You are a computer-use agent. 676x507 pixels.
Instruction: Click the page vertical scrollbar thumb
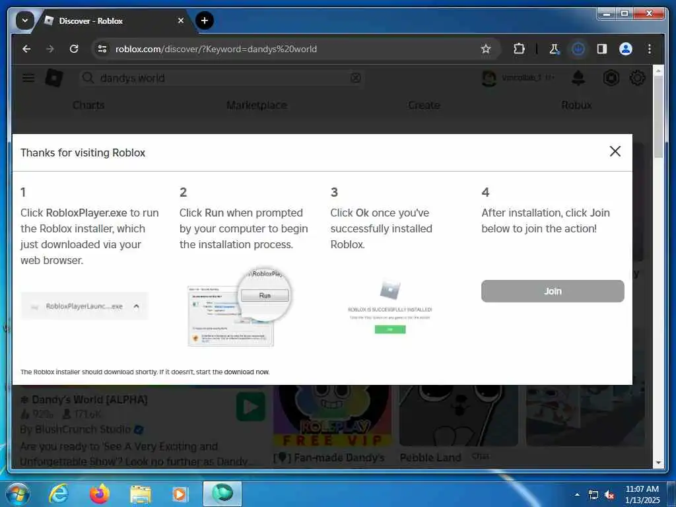click(x=658, y=118)
